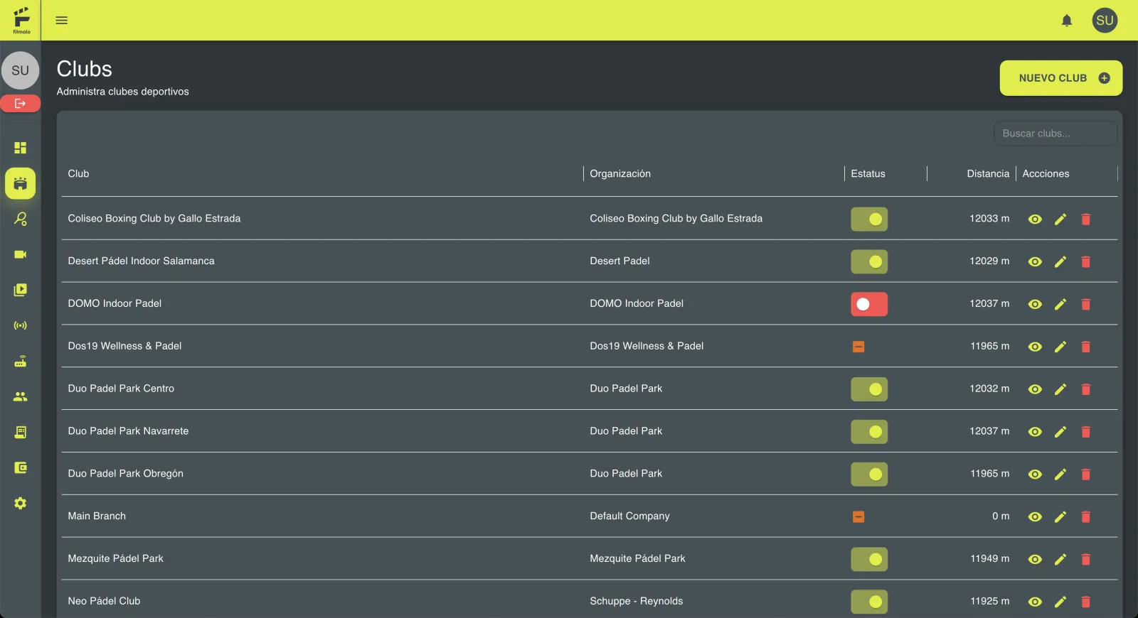Toggle the hamburger menu

click(x=62, y=21)
